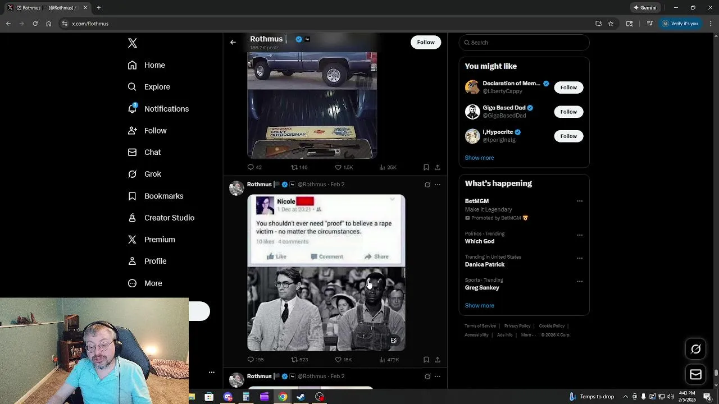Image resolution: width=719 pixels, height=404 pixels.
Task: Open Steam from the taskbar
Action: point(301,397)
